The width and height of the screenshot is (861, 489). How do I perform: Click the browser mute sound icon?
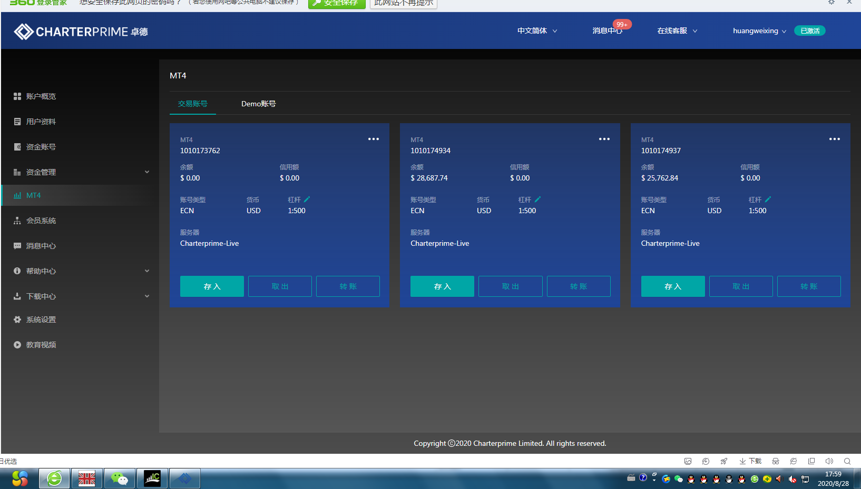(x=829, y=461)
